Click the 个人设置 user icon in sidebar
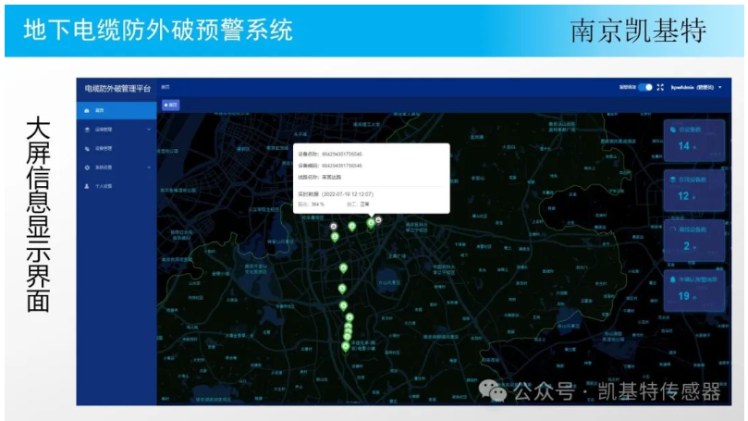This screenshot has width=748, height=421. click(87, 186)
